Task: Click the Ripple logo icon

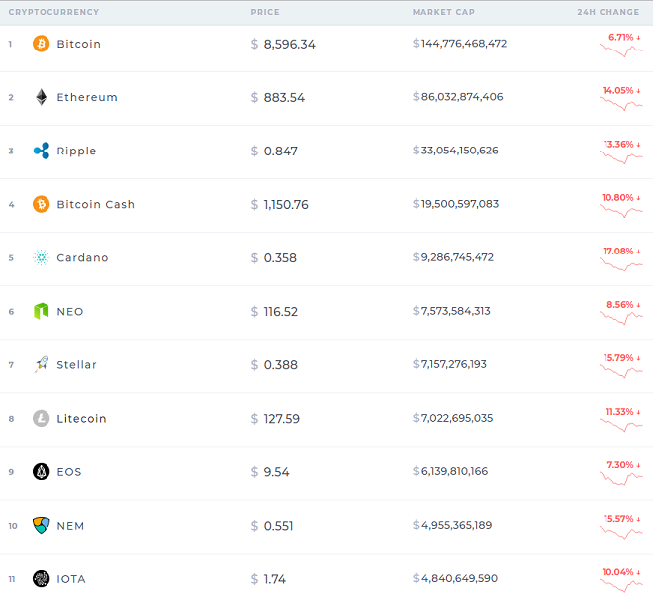Action: pos(42,151)
